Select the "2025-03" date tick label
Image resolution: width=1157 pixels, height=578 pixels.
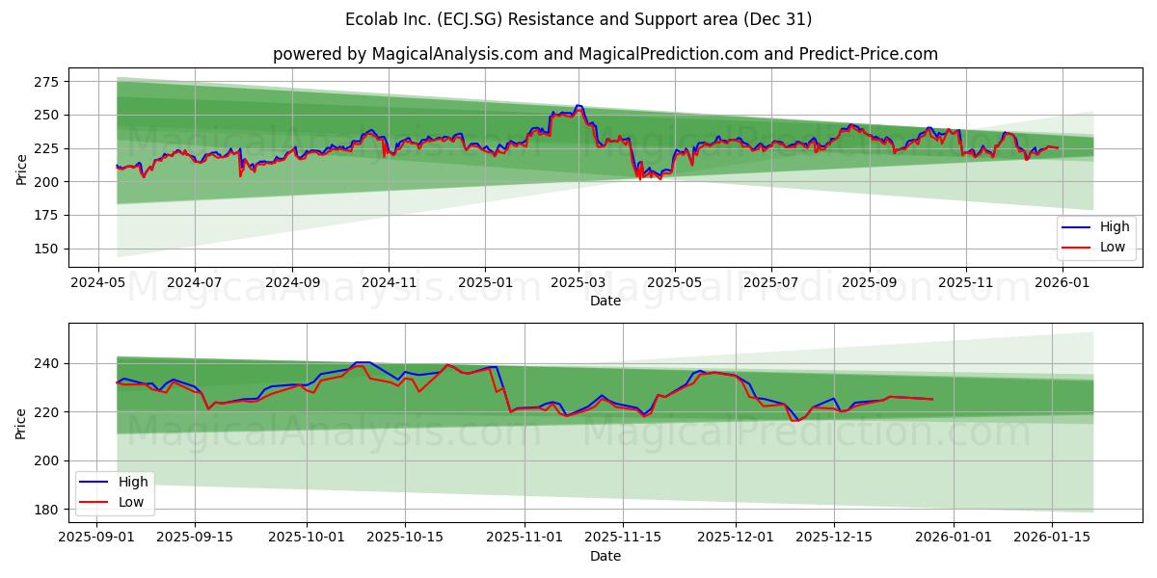click(578, 283)
